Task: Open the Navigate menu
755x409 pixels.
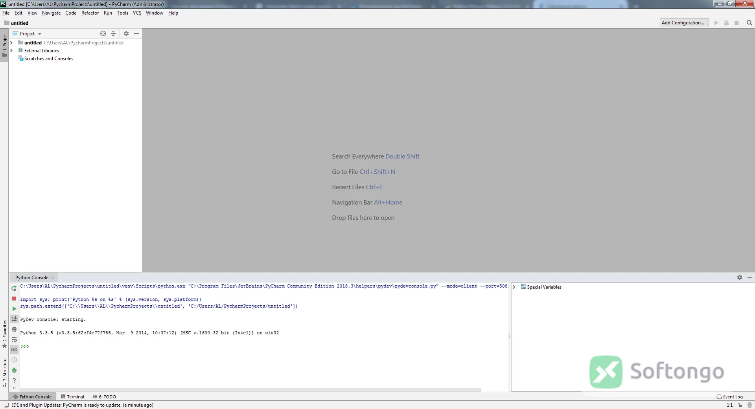Action: 51,13
